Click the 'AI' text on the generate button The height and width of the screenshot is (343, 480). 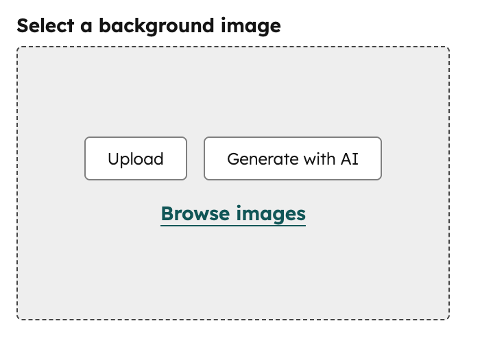tap(350, 159)
